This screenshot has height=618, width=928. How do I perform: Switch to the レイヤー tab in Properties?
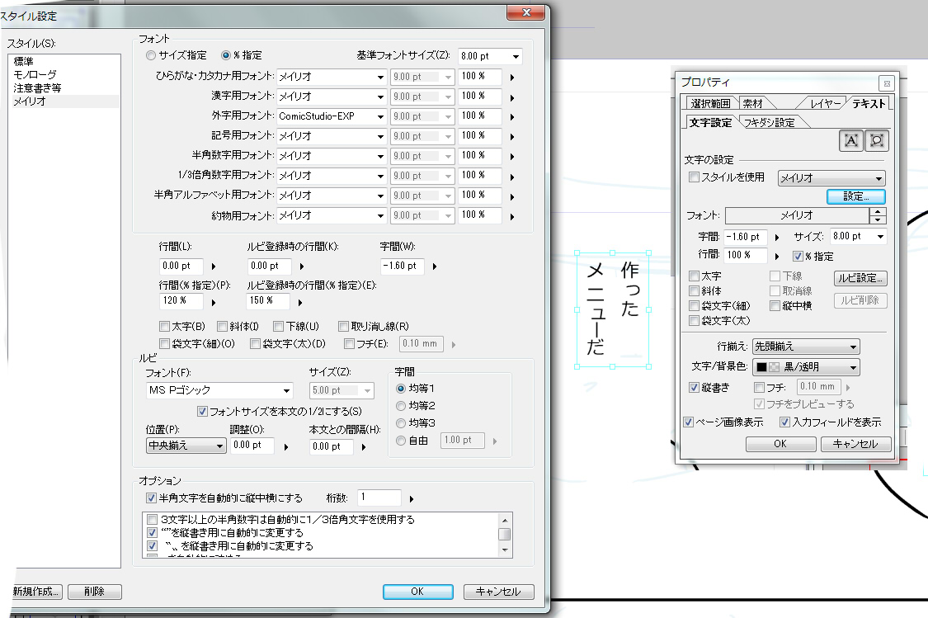point(825,103)
